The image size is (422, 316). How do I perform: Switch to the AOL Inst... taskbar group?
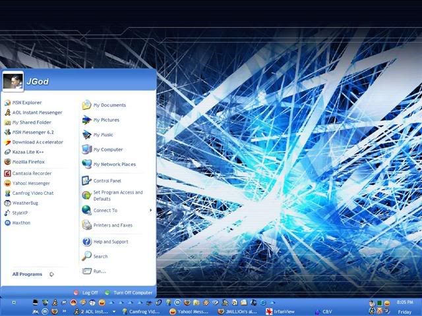click(92, 311)
